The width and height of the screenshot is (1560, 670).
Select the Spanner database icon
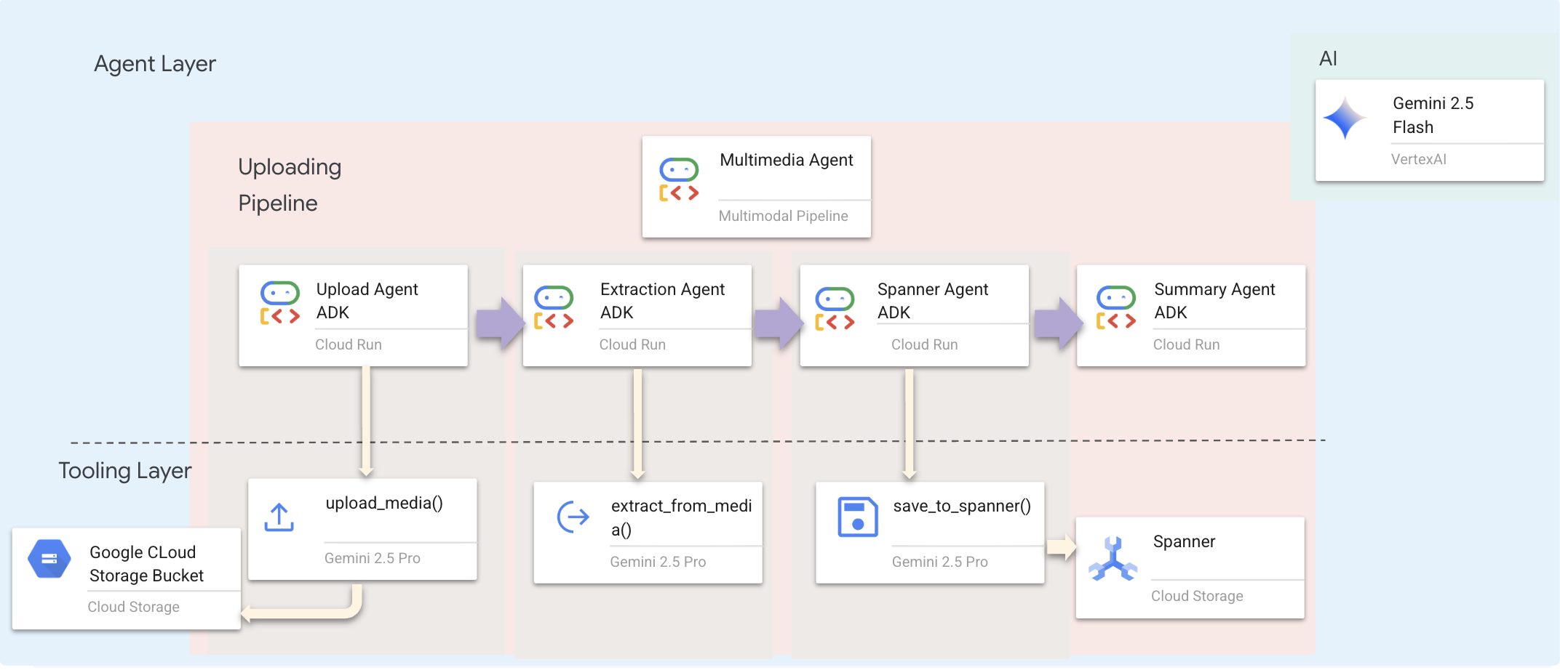[1113, 560]
